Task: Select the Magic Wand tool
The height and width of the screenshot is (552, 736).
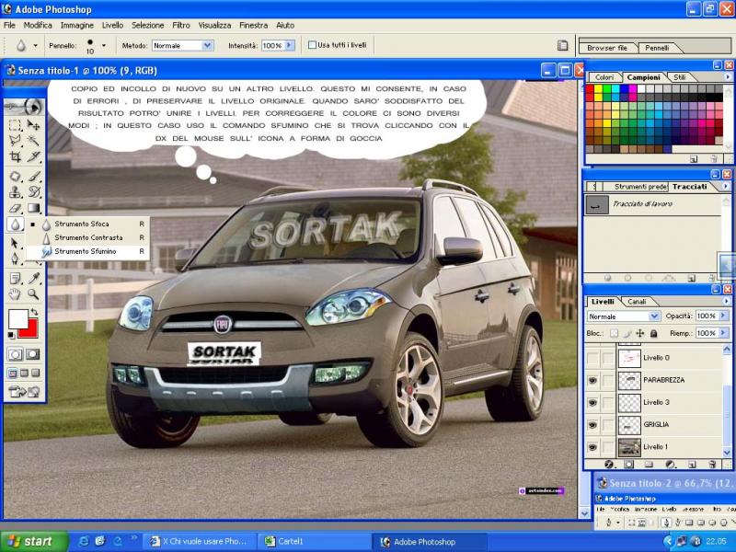Action: coord(33,141)
